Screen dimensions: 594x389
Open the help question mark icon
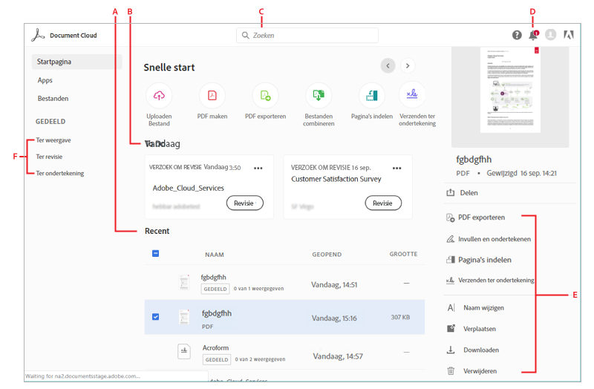tap(517, 35)
